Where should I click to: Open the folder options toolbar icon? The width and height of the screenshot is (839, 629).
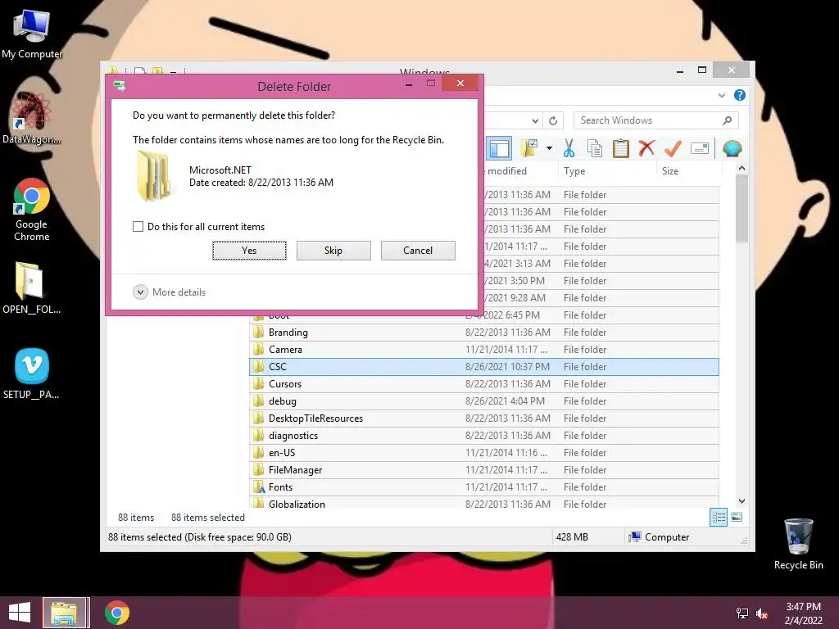click(x=530, y=148)
